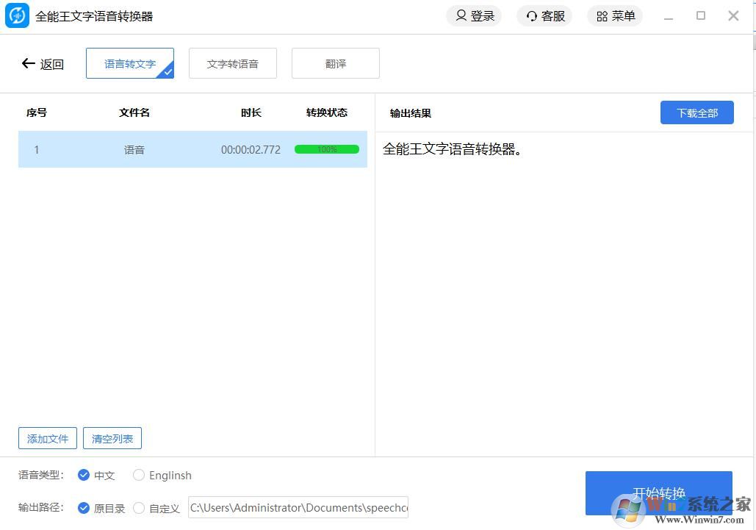756x530 pixels.
Task: Click the 100% progress bar
Action: [326, 149]
